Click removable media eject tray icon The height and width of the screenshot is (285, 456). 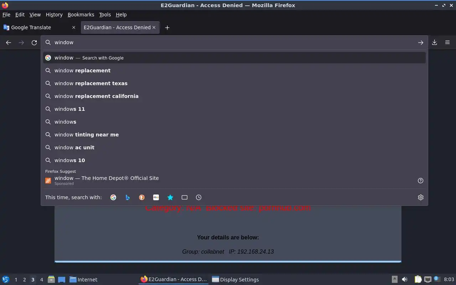[394, 279]
